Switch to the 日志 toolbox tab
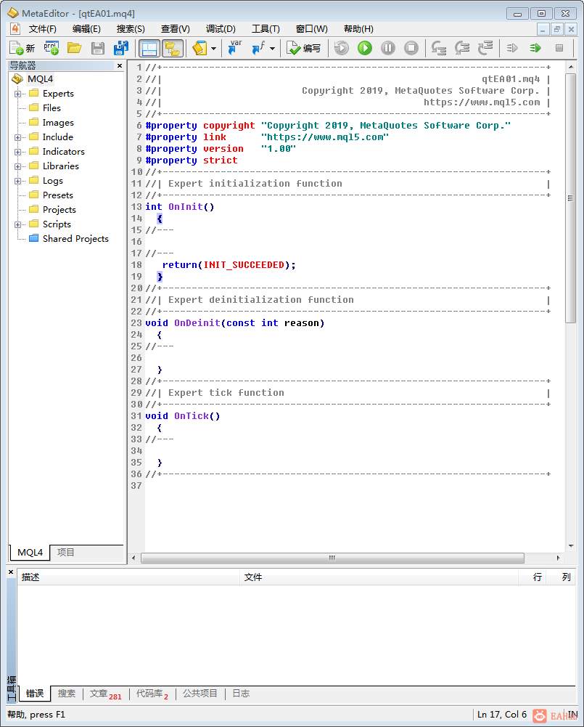This screenshot has height=727, width=584. point(241,693)
